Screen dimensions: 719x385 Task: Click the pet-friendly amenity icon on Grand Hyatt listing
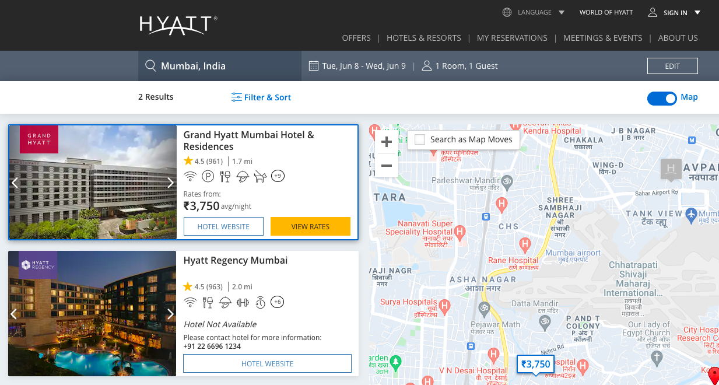point(261,176)
